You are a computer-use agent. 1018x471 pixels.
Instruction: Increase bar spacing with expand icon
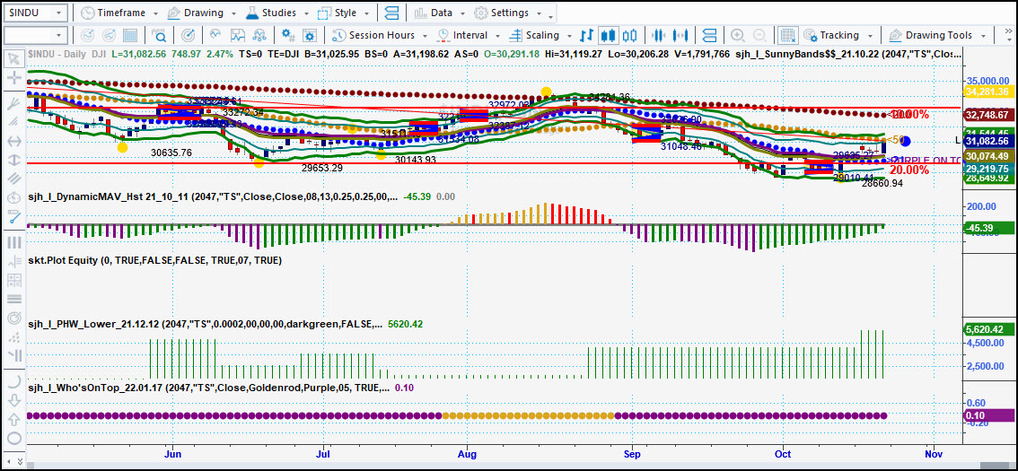[x=680, y=35]
